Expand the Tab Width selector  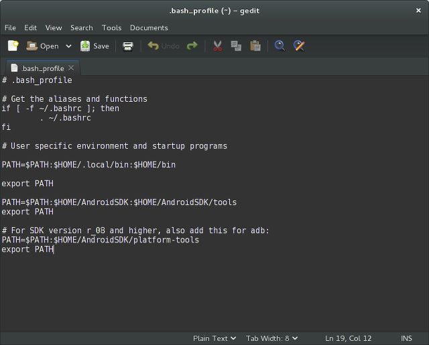tap(271, 338)
